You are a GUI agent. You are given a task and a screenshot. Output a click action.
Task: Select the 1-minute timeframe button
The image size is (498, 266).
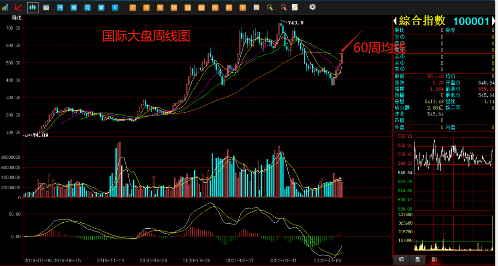click(x=133, y=7)
